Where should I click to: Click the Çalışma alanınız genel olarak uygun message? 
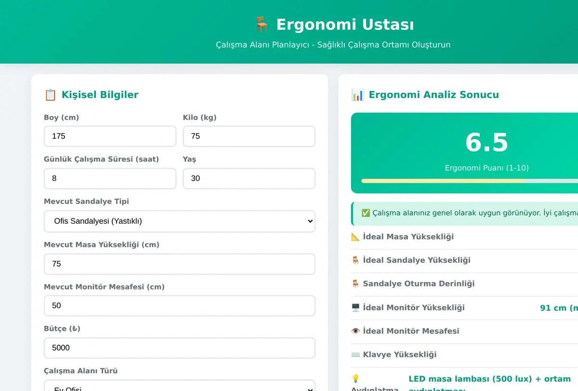tap(474, 213)
